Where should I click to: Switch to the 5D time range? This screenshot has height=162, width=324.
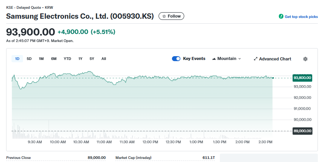click(x=29, y=59)
